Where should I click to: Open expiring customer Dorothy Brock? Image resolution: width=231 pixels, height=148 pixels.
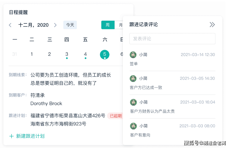pyautogui.click(x=46, y=103)
